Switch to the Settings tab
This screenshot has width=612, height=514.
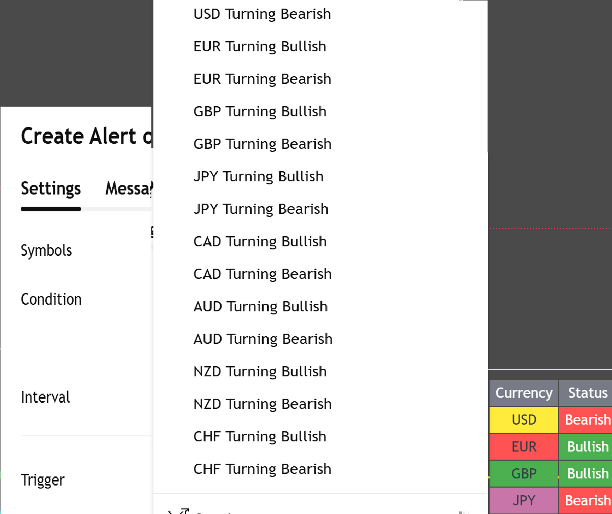(51, 188)
